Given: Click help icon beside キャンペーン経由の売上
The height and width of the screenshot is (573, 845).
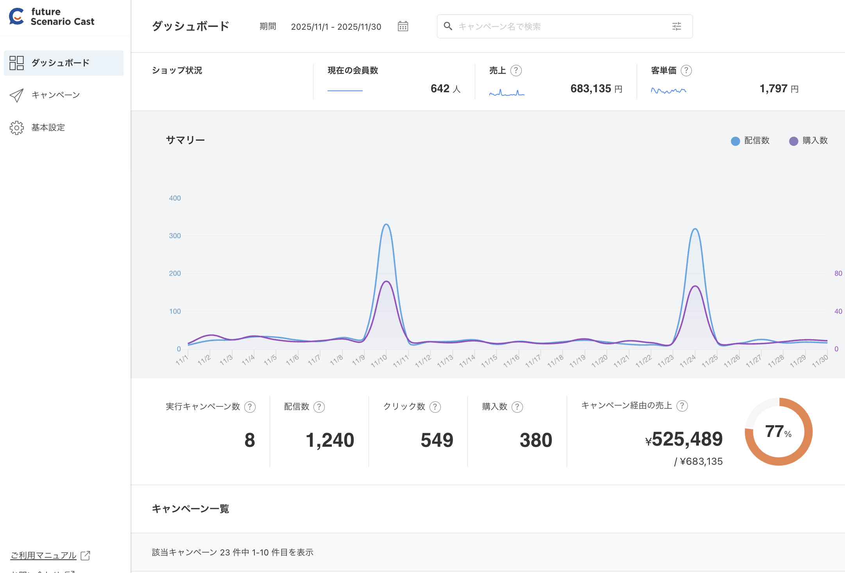Looking at the screenshot, I should tap(682, 406).
